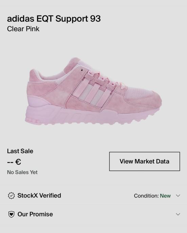Select the StockX Verified label
Image resolution: width=187 pixels, height=233 pixels.
coord(39,196)
